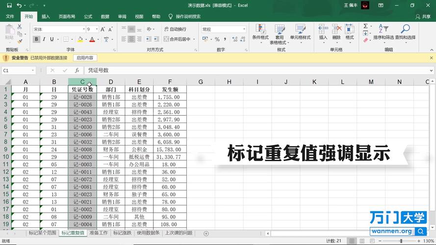Apply fill color with the paint bucket

[x=80, y=39]
